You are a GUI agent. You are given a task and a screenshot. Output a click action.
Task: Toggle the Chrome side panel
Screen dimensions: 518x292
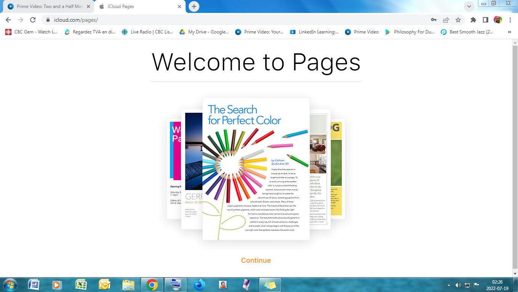(x=486, y=20)
